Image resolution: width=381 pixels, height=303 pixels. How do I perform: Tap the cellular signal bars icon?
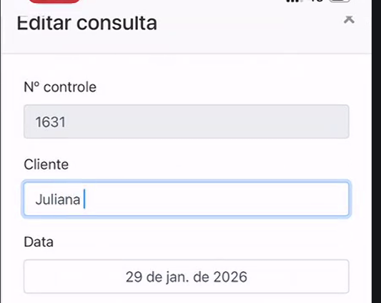[292, 2]
